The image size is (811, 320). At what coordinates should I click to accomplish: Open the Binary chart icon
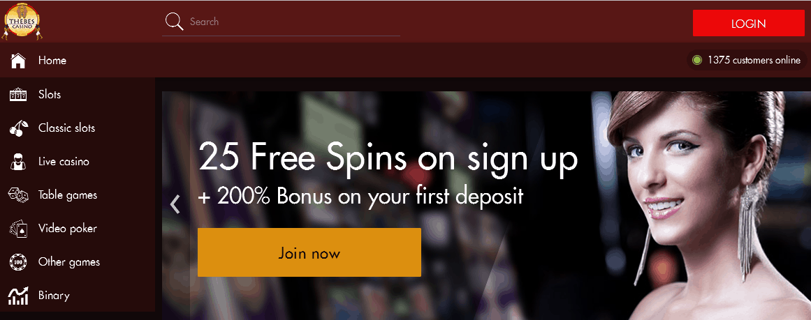click(x=18, y=296)
